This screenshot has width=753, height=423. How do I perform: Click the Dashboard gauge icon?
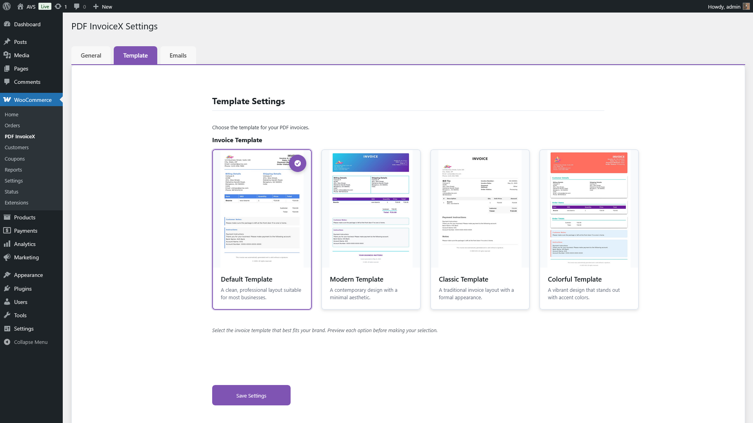pos(7,24)
